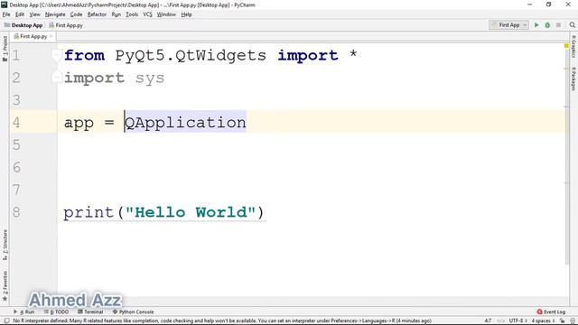Open Search Everywhere magnifier icon
This screenshot has width=578, height=325.
pos(572,25)
